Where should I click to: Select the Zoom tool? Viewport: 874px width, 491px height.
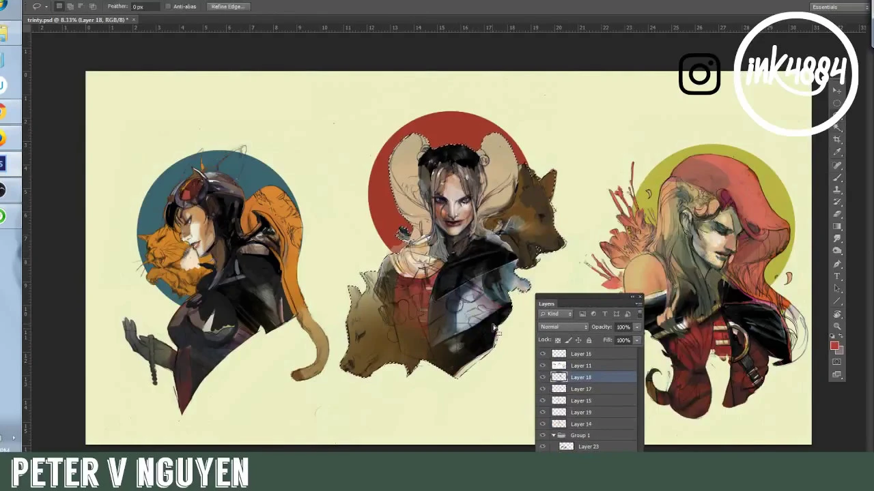pyautogui.click(x=837, y=326)
